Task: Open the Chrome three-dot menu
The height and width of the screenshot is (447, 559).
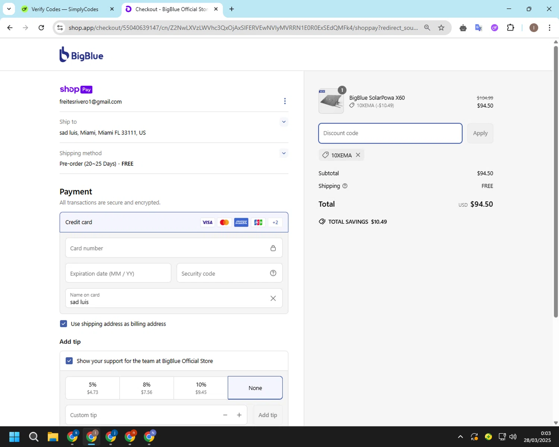Action: (x=549, y=28)
